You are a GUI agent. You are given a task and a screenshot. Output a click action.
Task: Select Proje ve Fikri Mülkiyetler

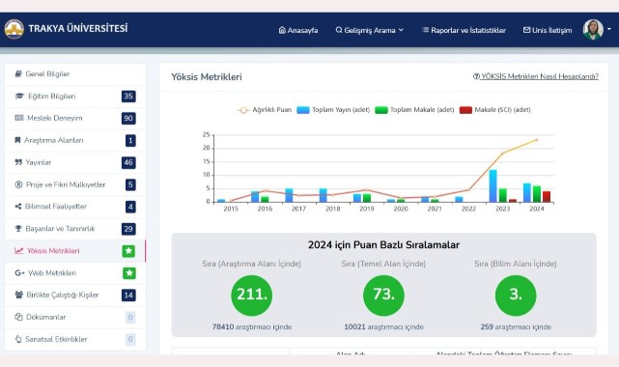75,184
